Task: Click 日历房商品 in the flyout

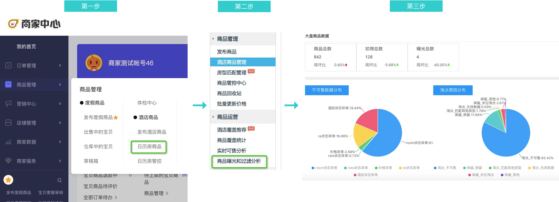Action: tap(149, 146)
